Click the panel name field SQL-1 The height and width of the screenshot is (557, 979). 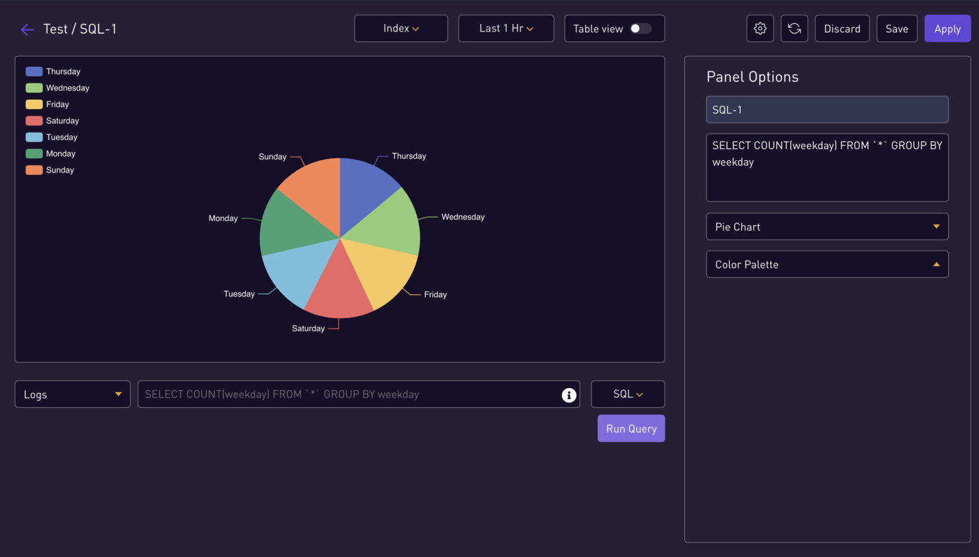(x=827, y=109)
